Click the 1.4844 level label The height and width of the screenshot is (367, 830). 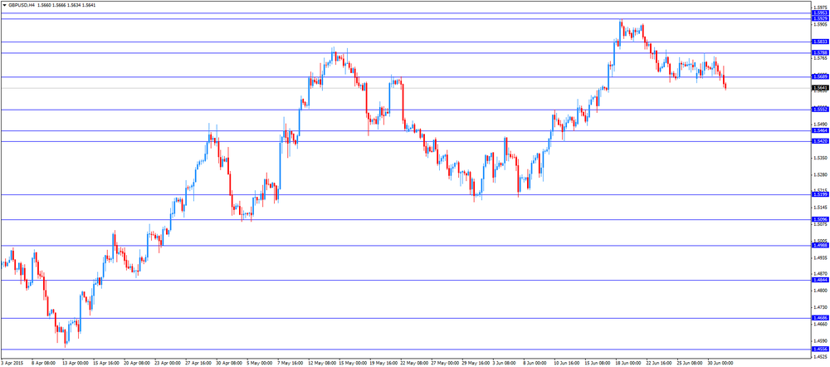click(x=821, y=280)
